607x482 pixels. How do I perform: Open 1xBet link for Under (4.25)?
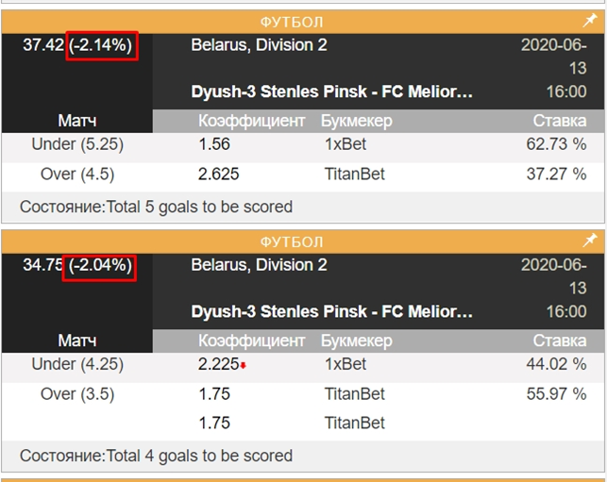344,364
